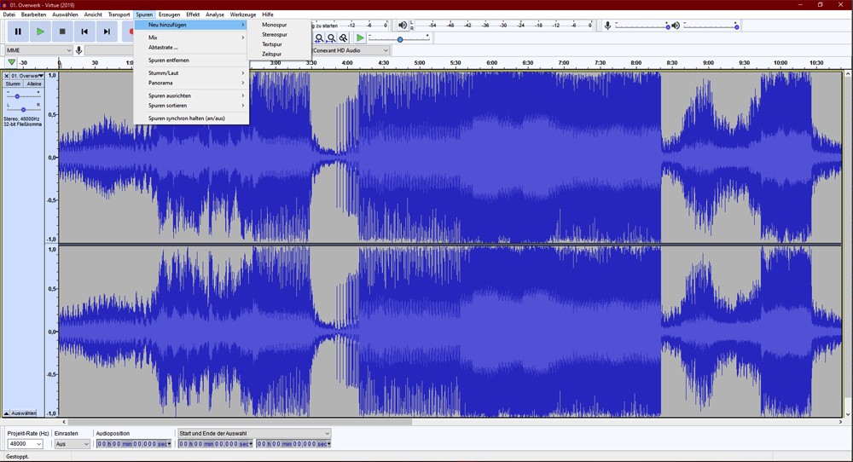Solo the track with the Alleine button
Screen dimensions: 853x462
click(x=33, y=84)
